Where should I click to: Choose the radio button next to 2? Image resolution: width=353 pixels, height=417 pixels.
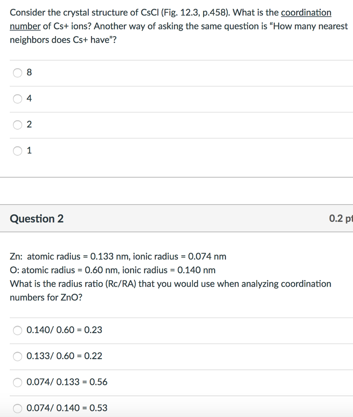(18, 125)
